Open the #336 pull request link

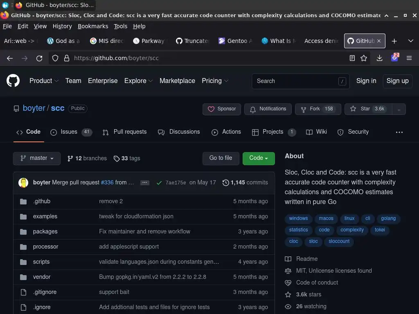[x=107, y=183]
